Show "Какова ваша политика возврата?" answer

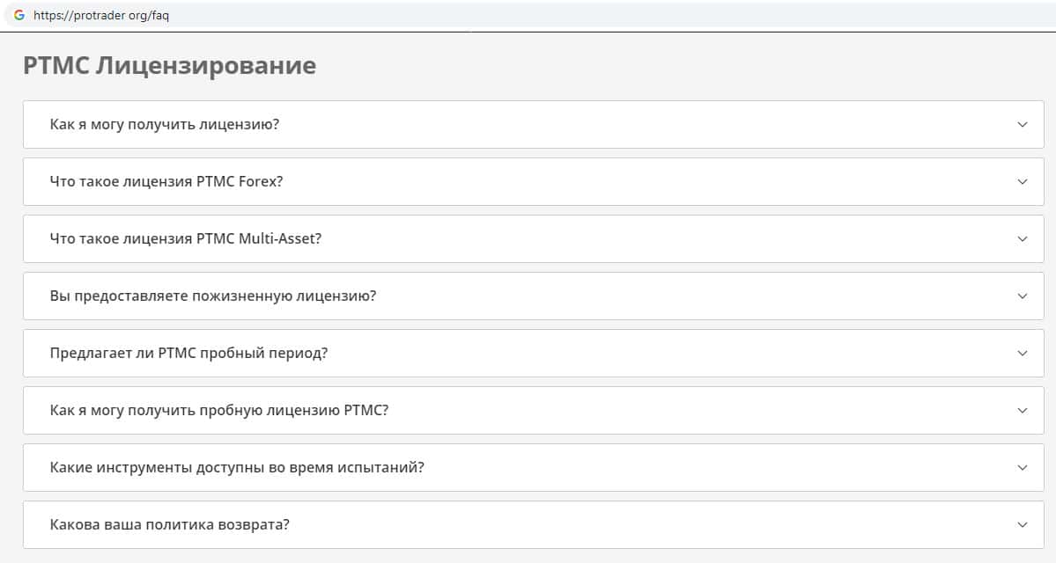point(170,524)
